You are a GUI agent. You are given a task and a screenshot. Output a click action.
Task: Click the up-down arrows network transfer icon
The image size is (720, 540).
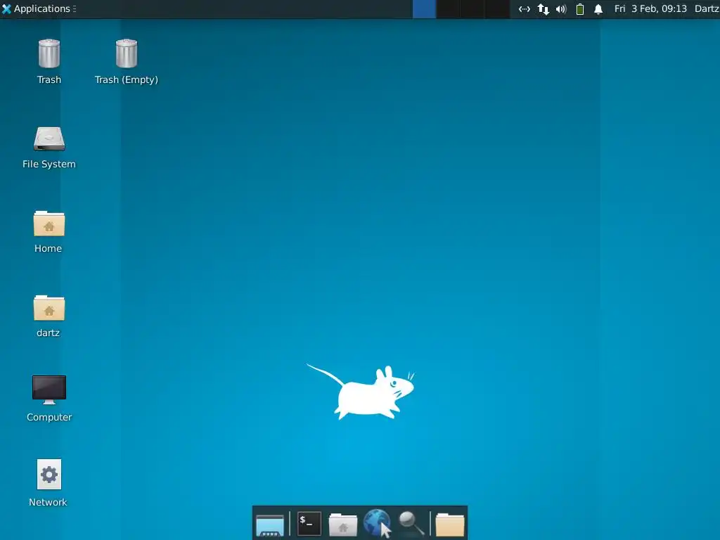pos(544,8)
